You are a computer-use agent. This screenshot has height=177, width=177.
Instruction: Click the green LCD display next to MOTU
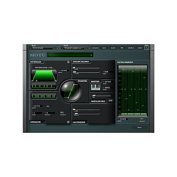[70, 55]
